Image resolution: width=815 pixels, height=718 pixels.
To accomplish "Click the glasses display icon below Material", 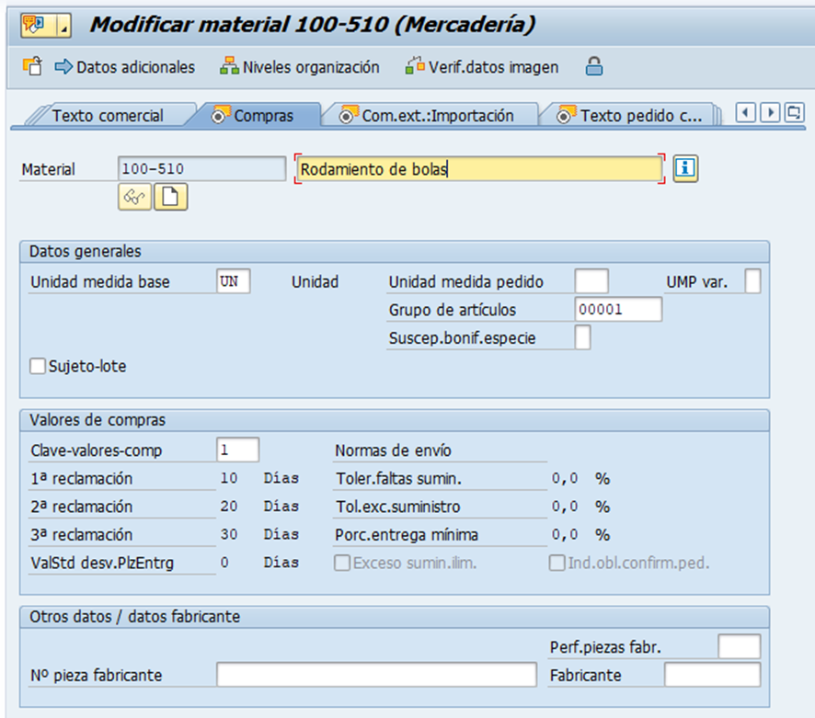I will 134,197.
